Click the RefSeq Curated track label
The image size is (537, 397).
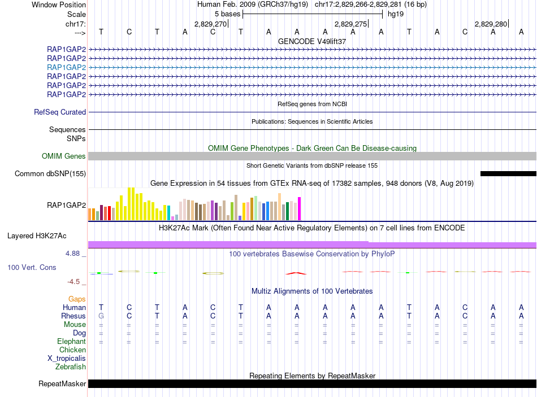[x=60, y=112]
